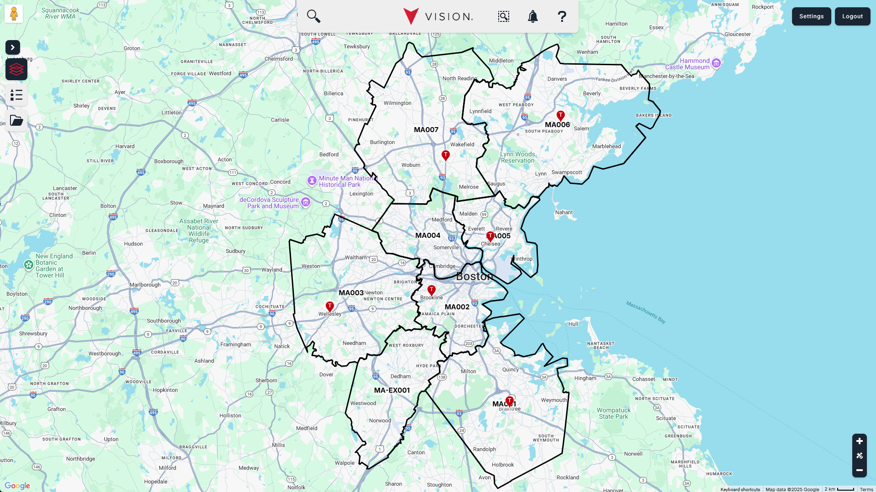Click the Settings button
Viewport: 876px width, 492px height.
pyautogui.click(x=811, y=16)
